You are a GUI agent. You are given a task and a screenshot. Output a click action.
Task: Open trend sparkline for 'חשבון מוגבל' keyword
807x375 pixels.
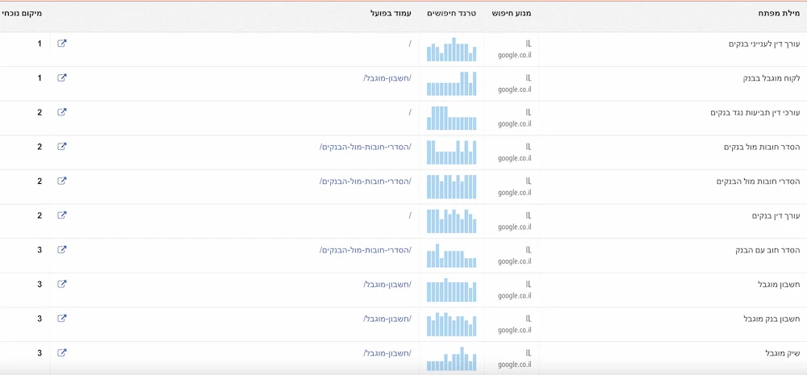[451, 290]
